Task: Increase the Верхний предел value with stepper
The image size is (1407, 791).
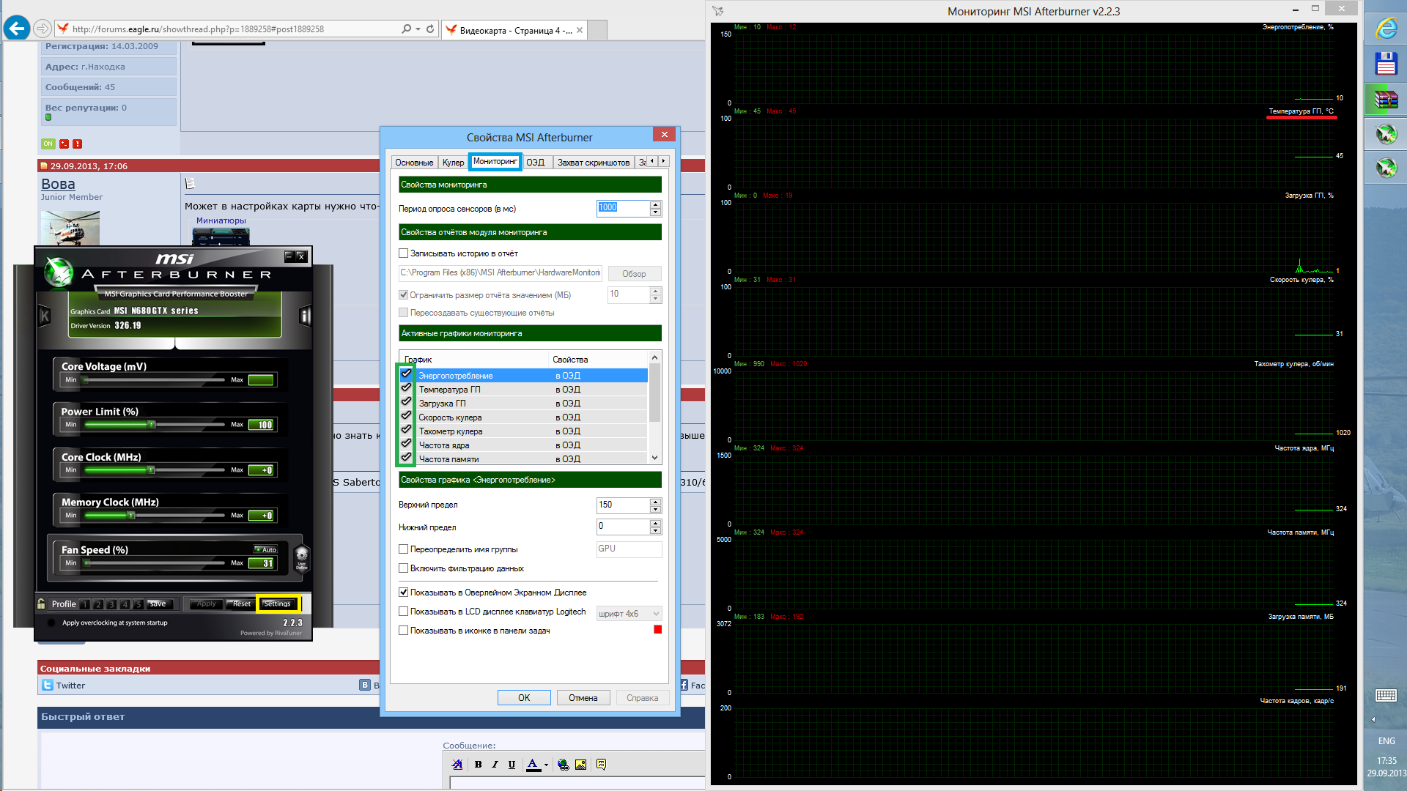Action: pyautogui.click(x=655, y=502)
